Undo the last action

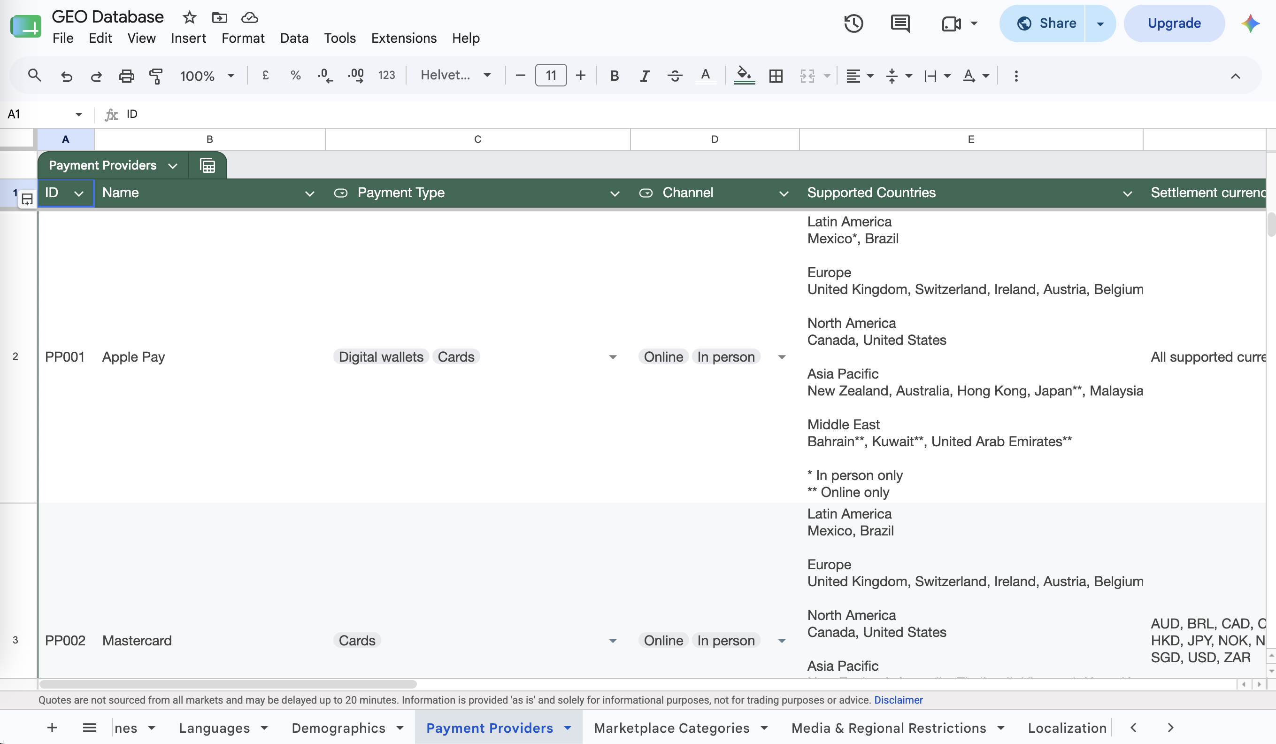(66, 76)
